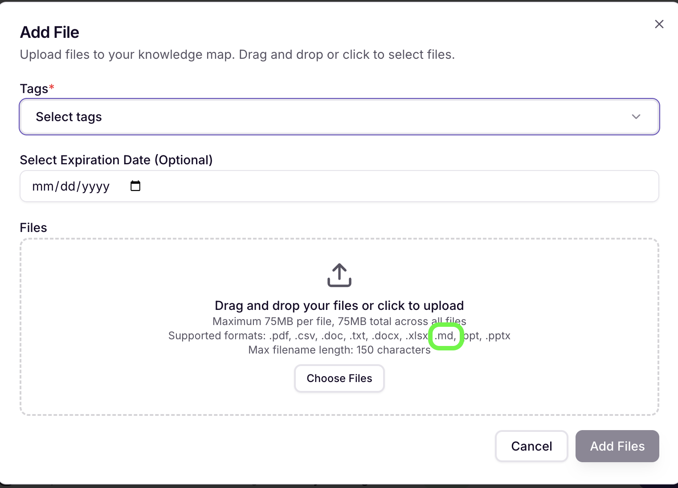The width and height of the screenshot is (678, 488).
Task: Select the mm month segment
Action: (x=43, y=186)
